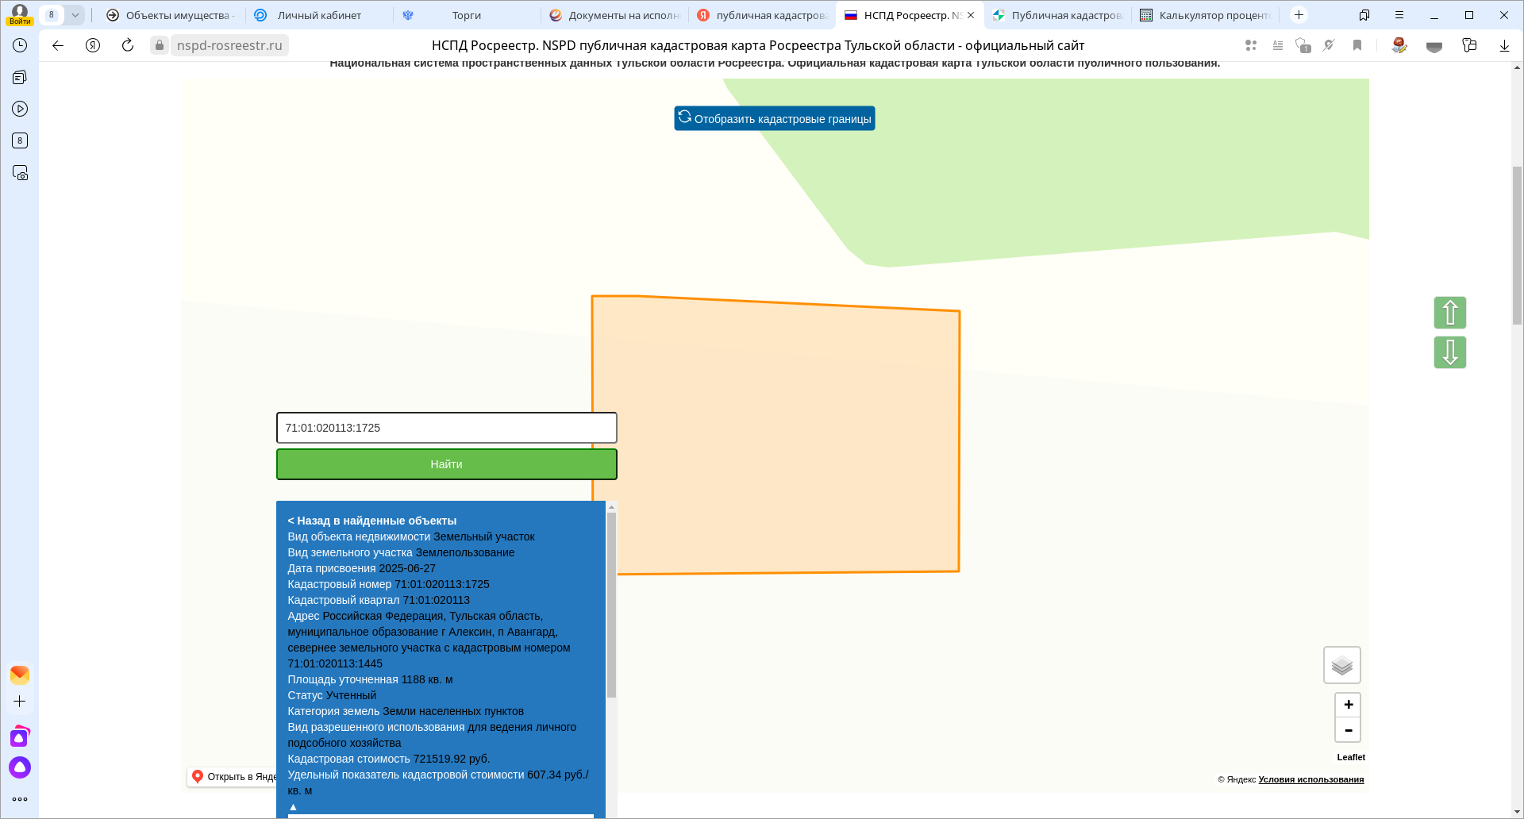
Task: Click the green up arrow button
Action: click(1449, 313)
